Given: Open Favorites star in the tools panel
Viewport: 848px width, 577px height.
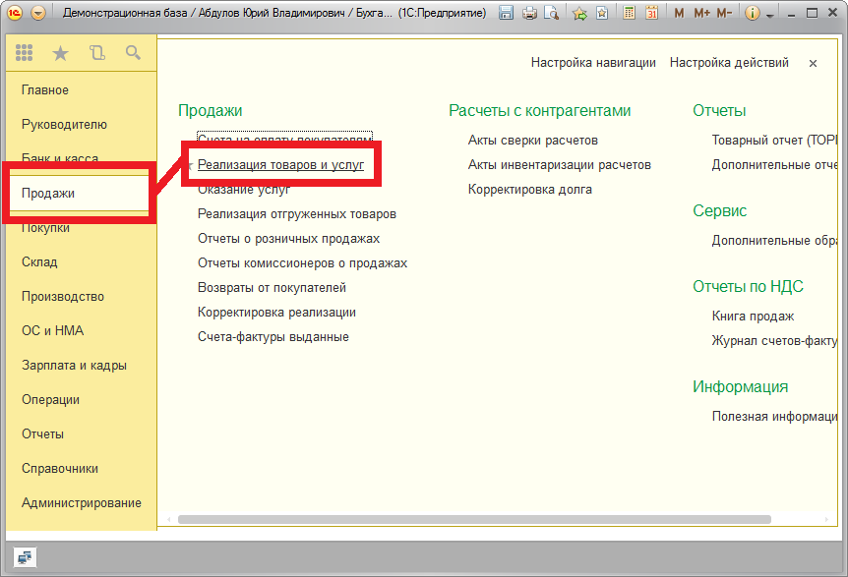Looking at the screenshot, I should pos(60,53).
